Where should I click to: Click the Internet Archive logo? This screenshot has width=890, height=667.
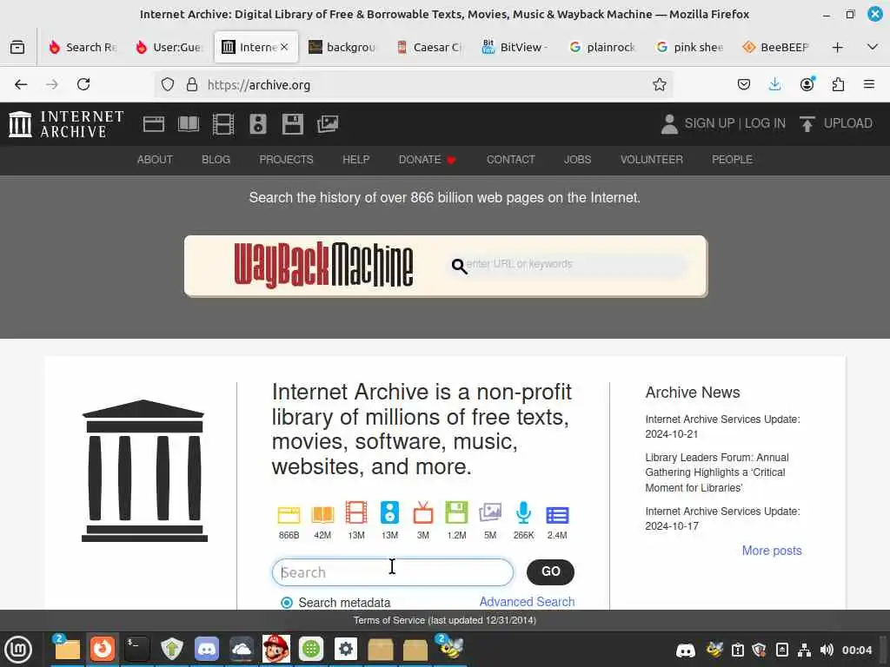(x=66, y=123)
